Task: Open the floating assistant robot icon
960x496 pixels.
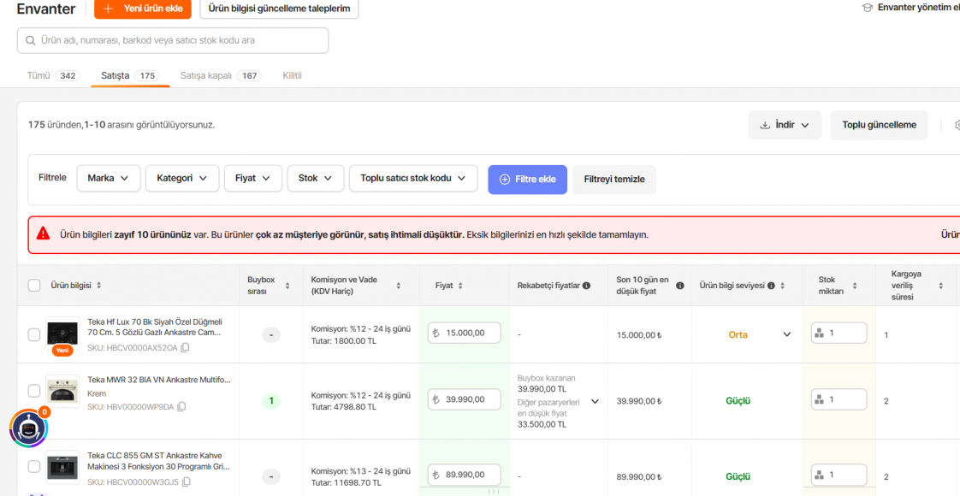Action: click(x=28, y=428)
